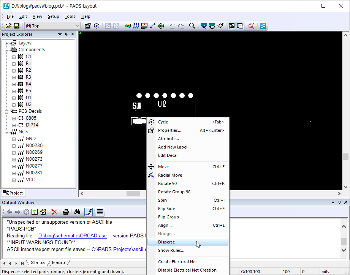The width and height of the screenshot is (350, 275).
Task: Select the 0805 decal in the tree
Action: [31, 118]
